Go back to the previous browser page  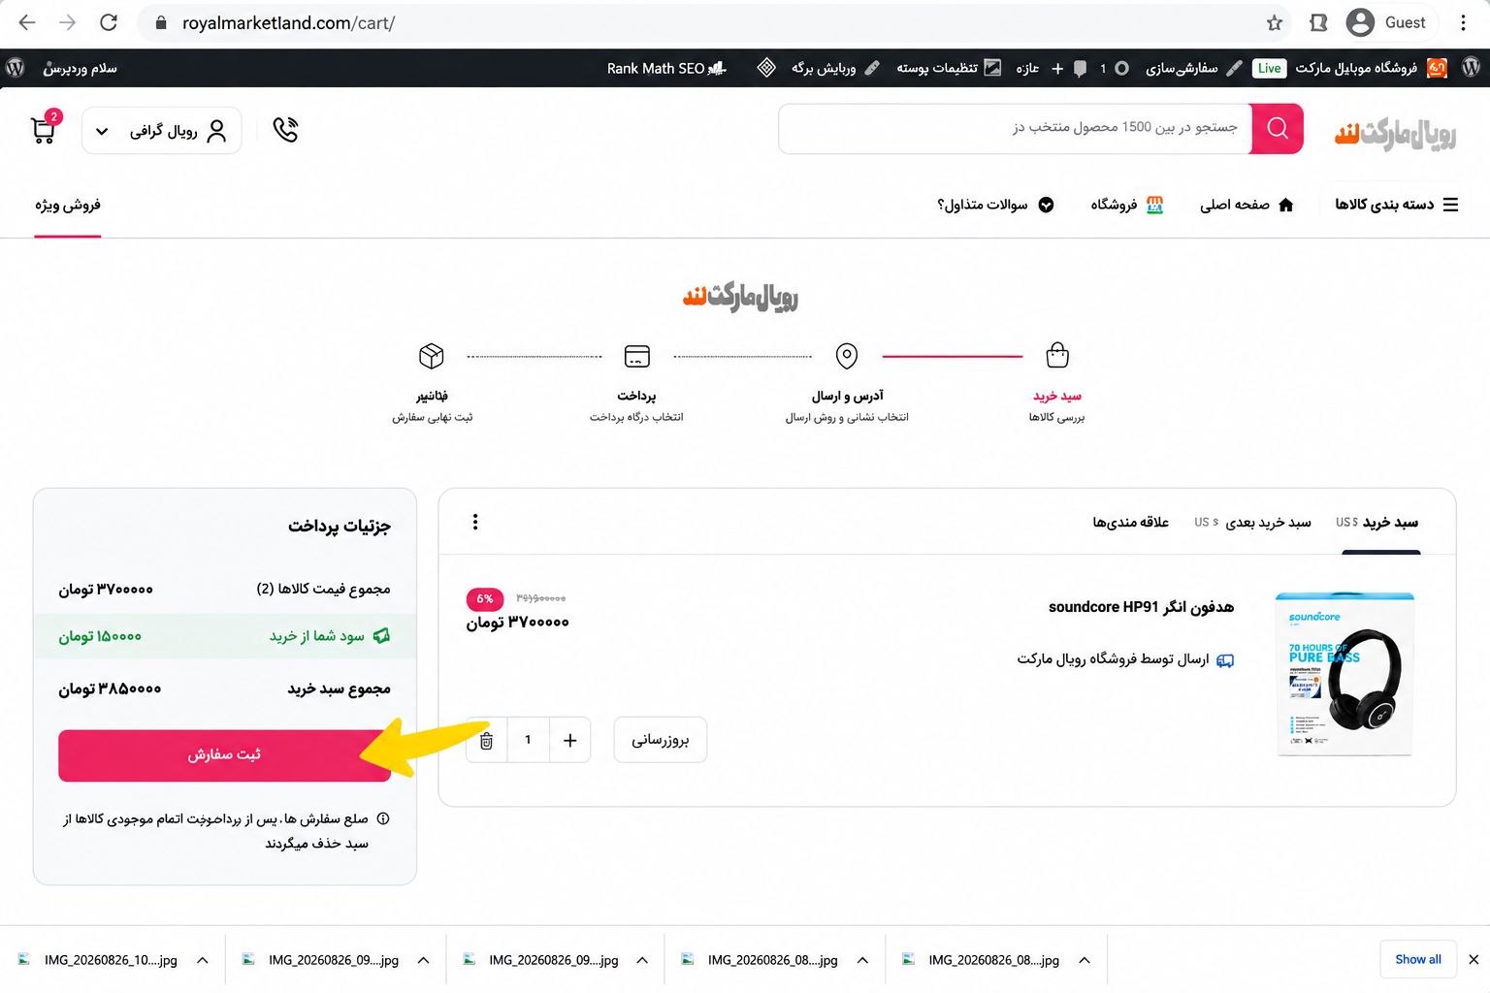tap(27, 22)
